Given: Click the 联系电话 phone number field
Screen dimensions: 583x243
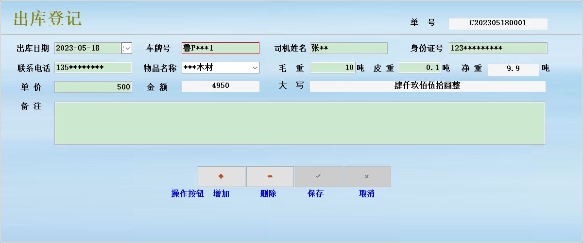Looking at the screenshot, I should click(x=93, y=68).
